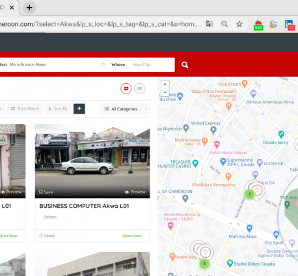This screenshot has height=276, width=298.
Task: Click the Banque Atlantique Akwa map pin
Action: point(253,94)
